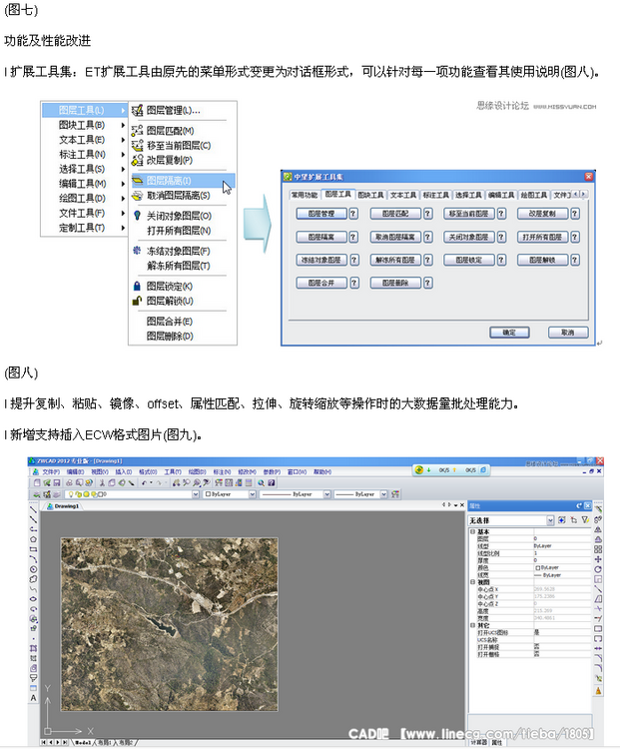This screenshot has width=620, height=749.
Task: Choose 取消图层隔离(S) from the submenu
Action: click(x=183, y=196)
